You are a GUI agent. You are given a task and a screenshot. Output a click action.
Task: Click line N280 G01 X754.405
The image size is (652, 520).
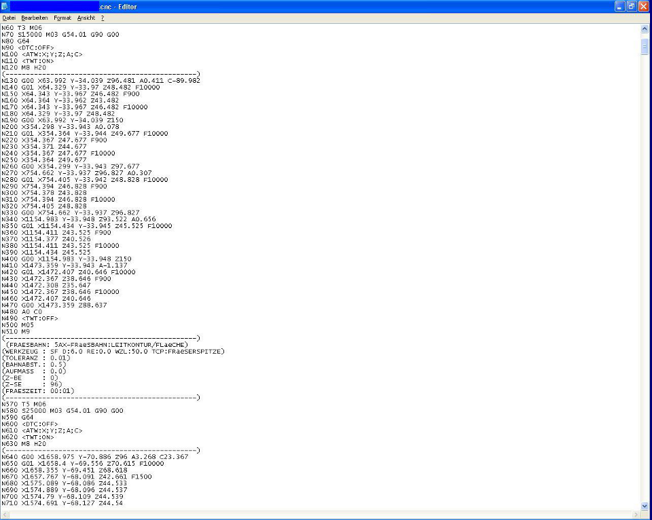pos(85,180)
